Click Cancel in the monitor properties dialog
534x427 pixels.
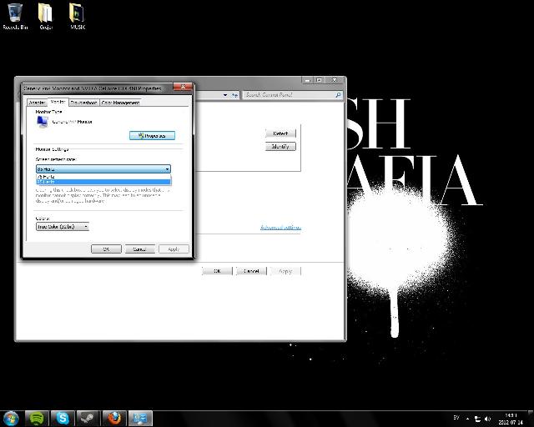[139, 249]
